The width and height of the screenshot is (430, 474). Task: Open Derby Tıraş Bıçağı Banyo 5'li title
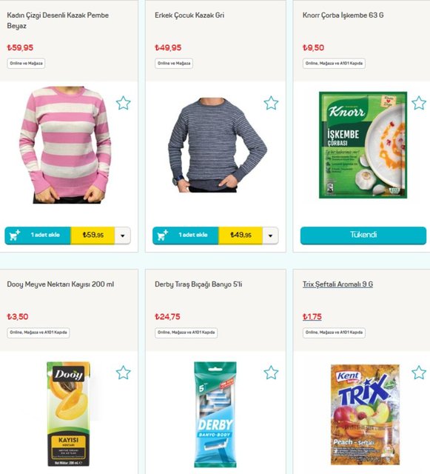(x=198, y=284)
